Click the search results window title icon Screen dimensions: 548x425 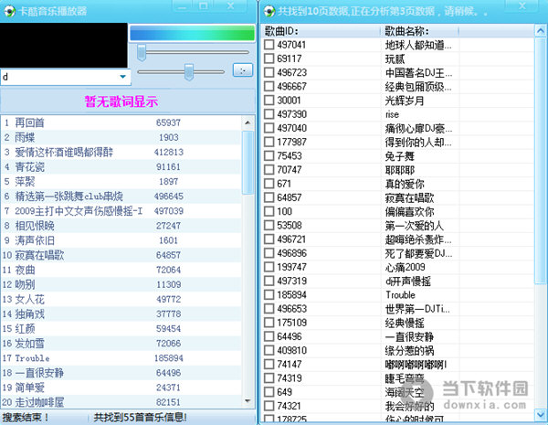tap(269, 11)
